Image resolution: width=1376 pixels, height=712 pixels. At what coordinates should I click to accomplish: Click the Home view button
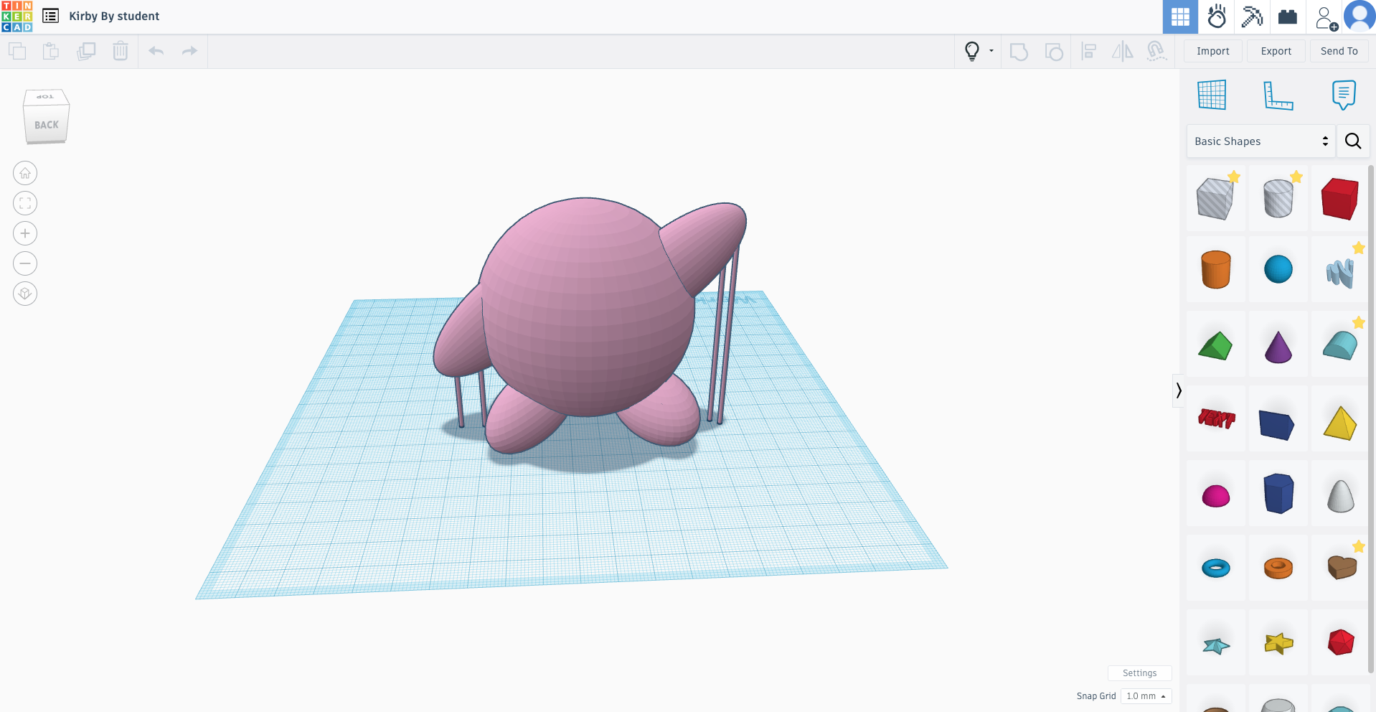pyautogui.click(x=25, y=173)
